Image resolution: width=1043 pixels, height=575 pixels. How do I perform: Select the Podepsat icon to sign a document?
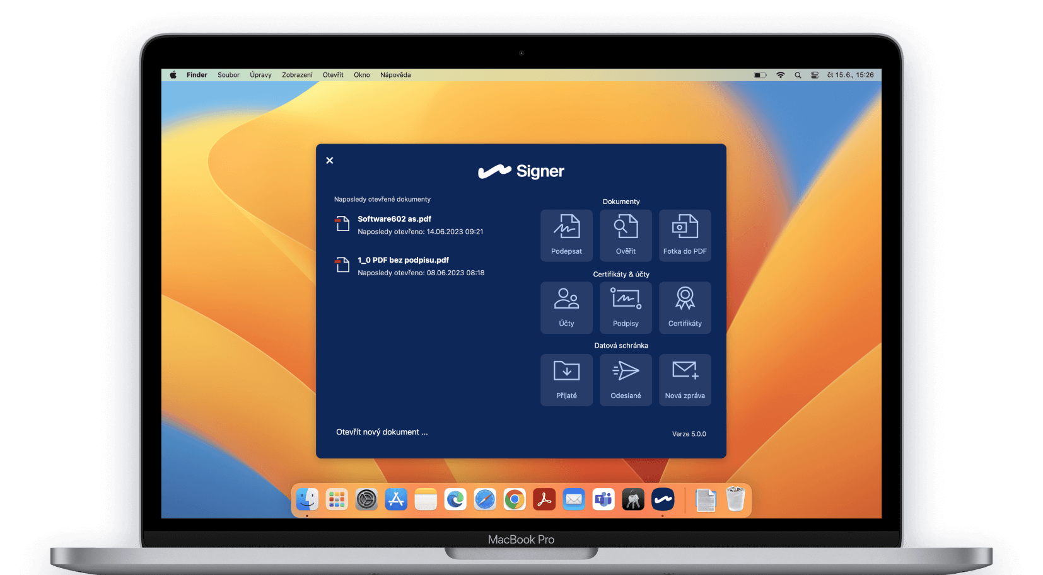point(566,235)
